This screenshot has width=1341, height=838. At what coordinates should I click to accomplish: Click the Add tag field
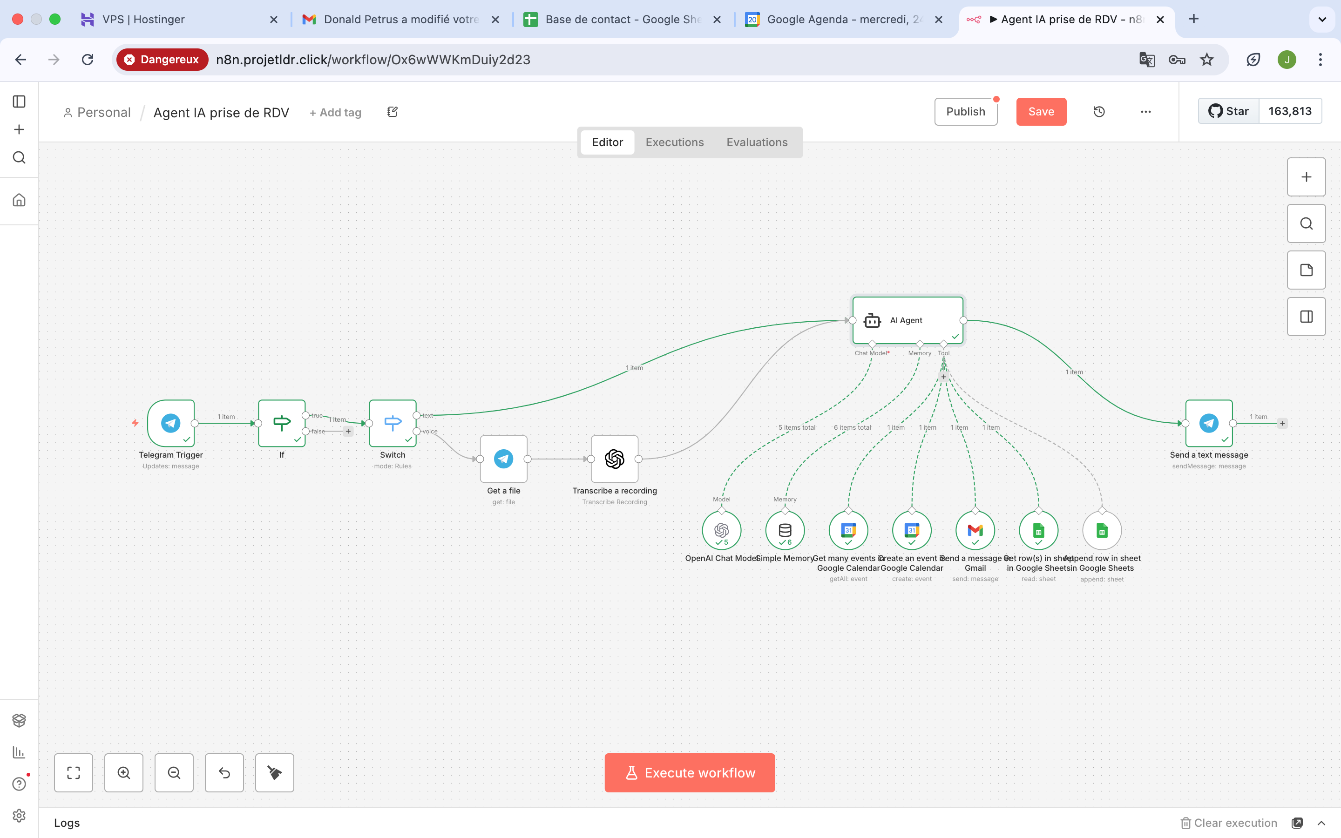[335, 113]
